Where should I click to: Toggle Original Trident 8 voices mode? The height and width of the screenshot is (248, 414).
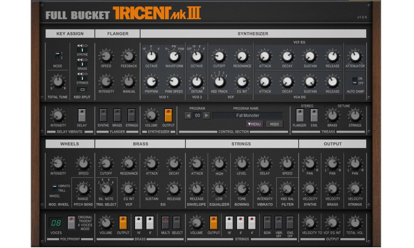pos(71,223)
